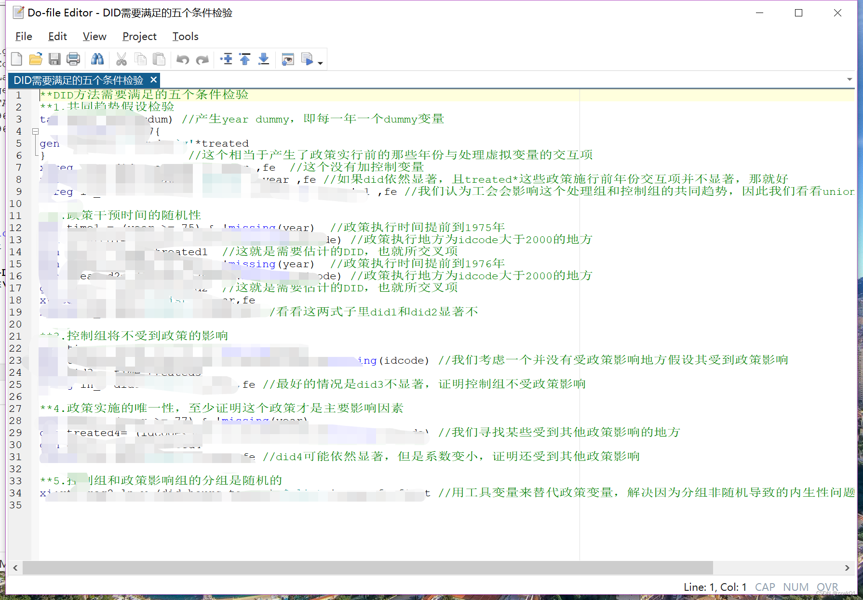Open the Tools menu

[186, 37]
